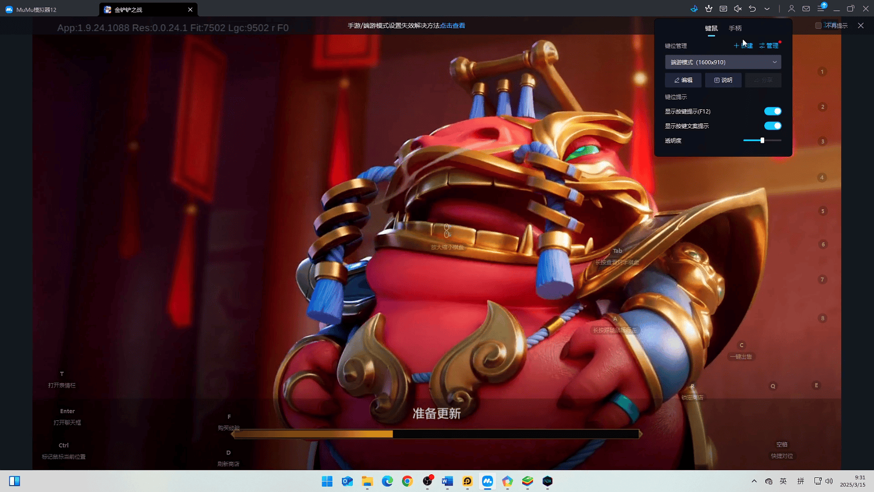Close the 金铲铲之战 tab
This screenshot has height=492, width=874.
(x=190, y=9)
